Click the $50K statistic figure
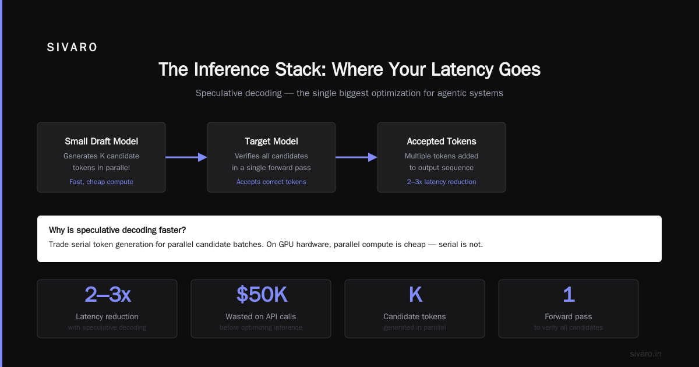 pyautogui.click(x=261, y=295)
